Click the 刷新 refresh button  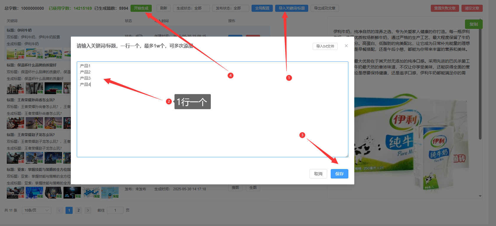pos(164,8)
